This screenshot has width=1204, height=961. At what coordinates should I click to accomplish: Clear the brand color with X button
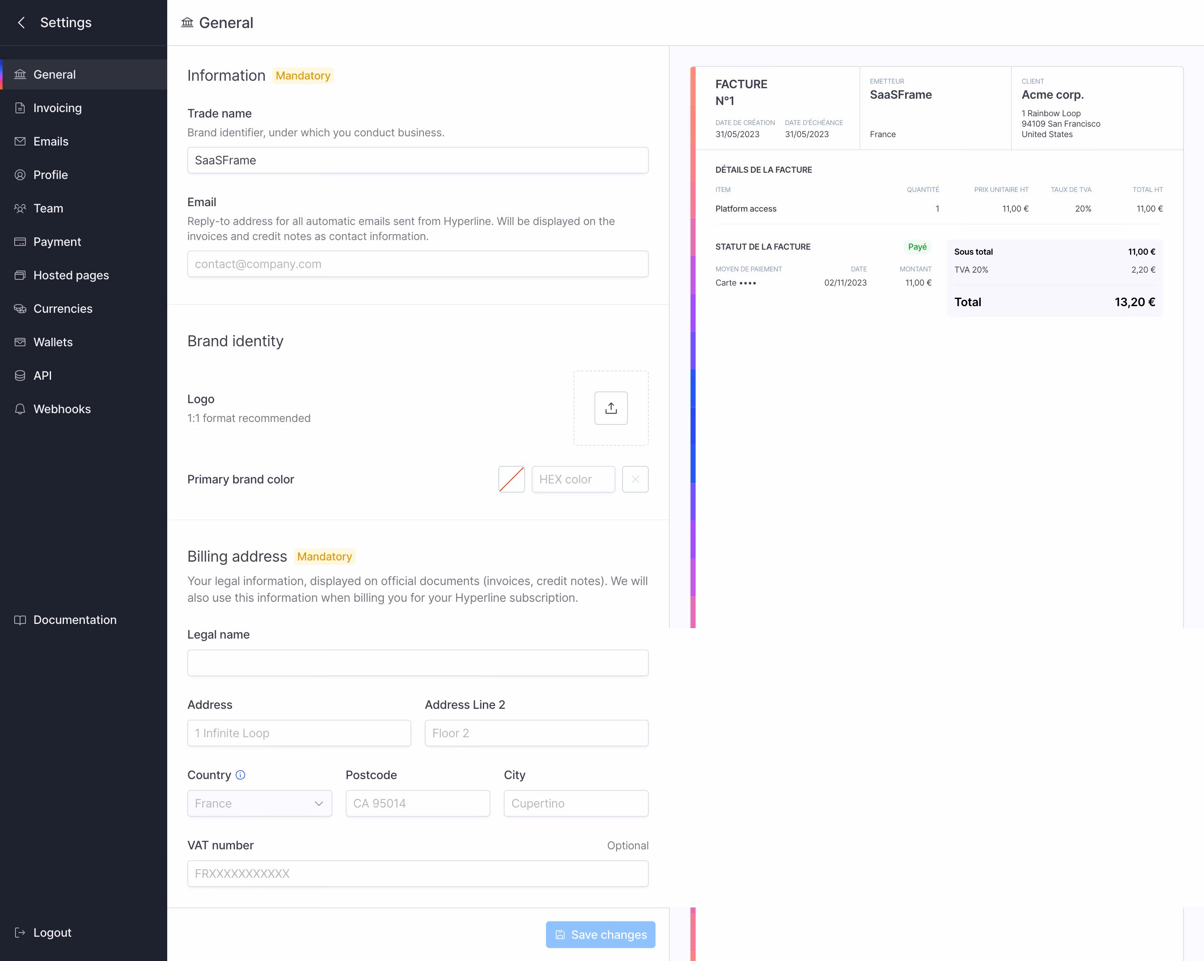pos(635,479)
